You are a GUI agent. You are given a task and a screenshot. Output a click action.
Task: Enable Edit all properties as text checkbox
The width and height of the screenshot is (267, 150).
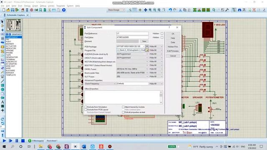tap(123, 112)
